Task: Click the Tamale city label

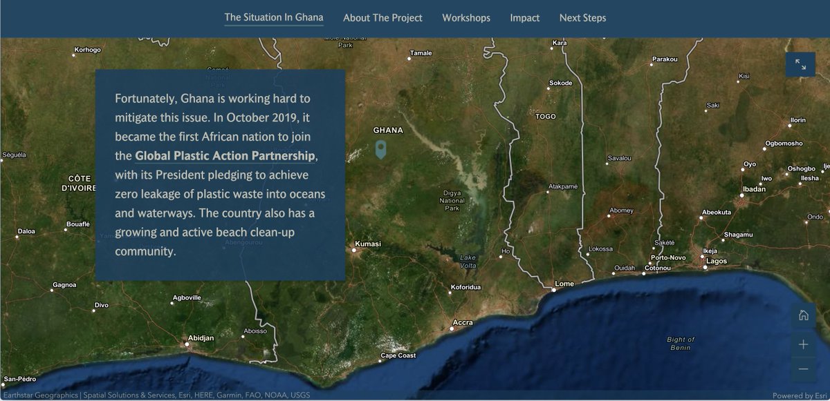Action: 421,53
